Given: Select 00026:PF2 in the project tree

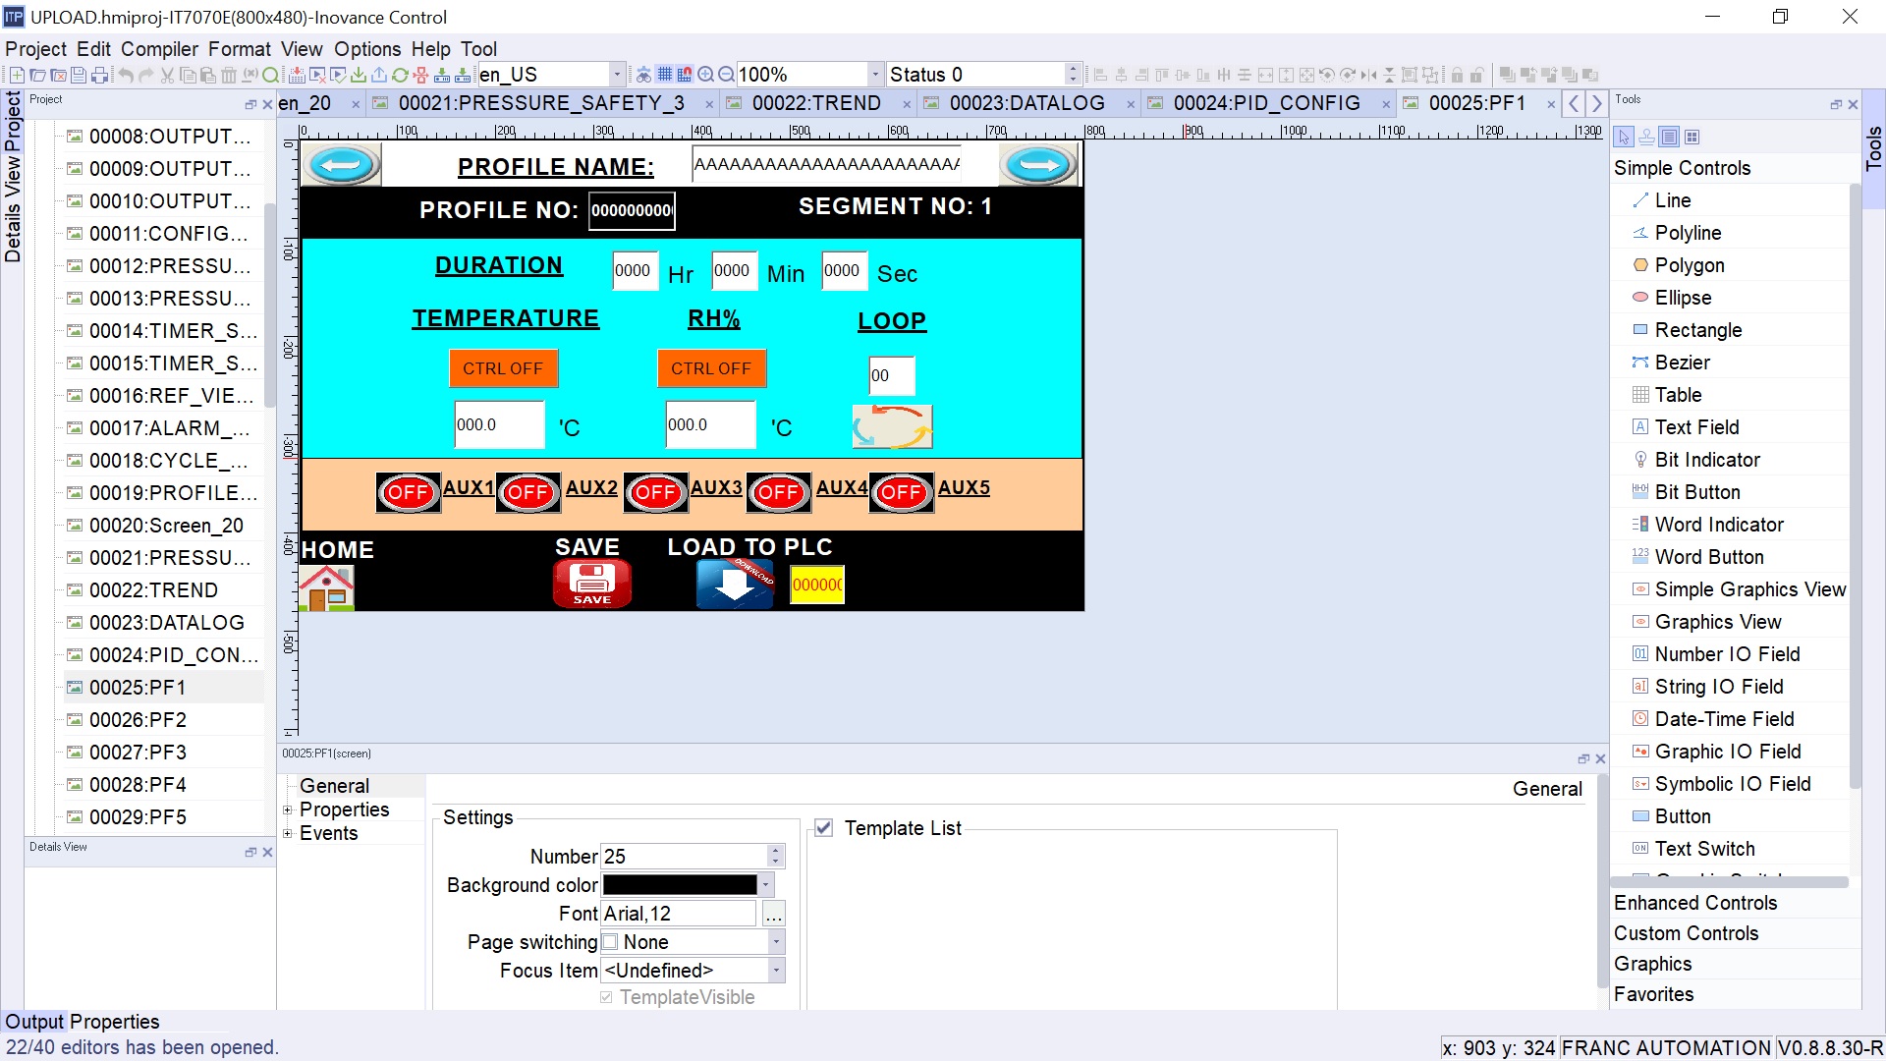Looking at the screenshot, I should tap(138, 720).
